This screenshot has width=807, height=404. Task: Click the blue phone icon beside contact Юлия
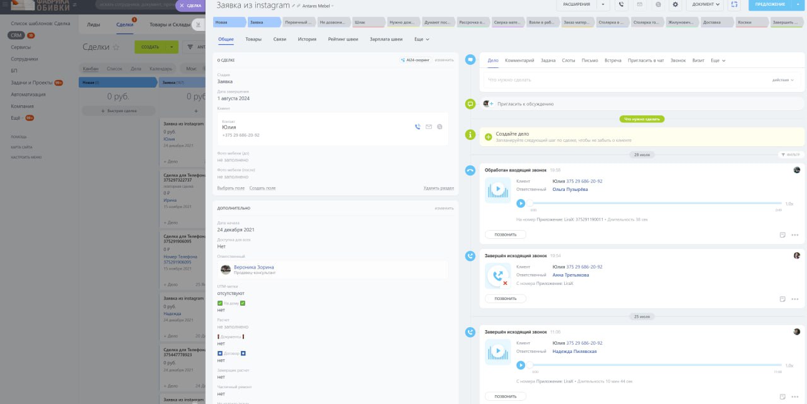417,127
